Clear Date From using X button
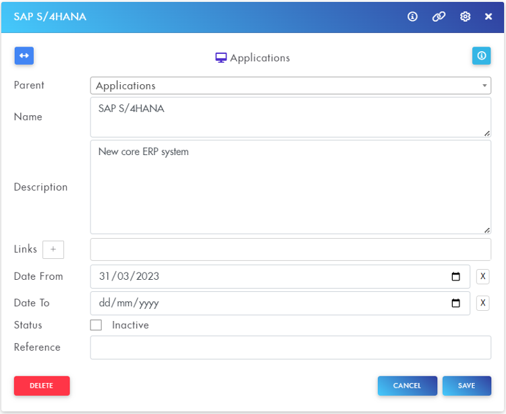The width and height of the screenshot is (506, 414). tap(482, 276)
